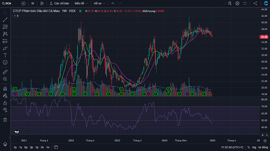Image resolution: width=270 pixels, height=151 pixels.
Task: Expand the Biểu đồ dropdown
Action: [x=81, y=4]
